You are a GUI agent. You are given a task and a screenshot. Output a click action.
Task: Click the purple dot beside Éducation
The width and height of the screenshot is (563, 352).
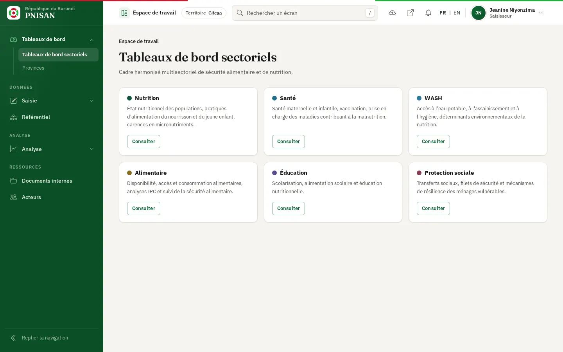pyautogui.click(x=274, y=173)
